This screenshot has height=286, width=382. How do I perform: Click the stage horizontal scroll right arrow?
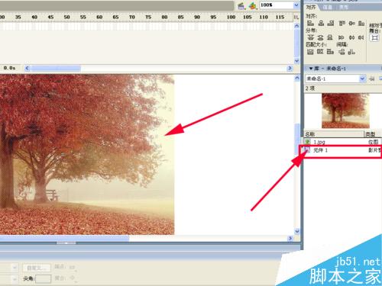point(290,238)
